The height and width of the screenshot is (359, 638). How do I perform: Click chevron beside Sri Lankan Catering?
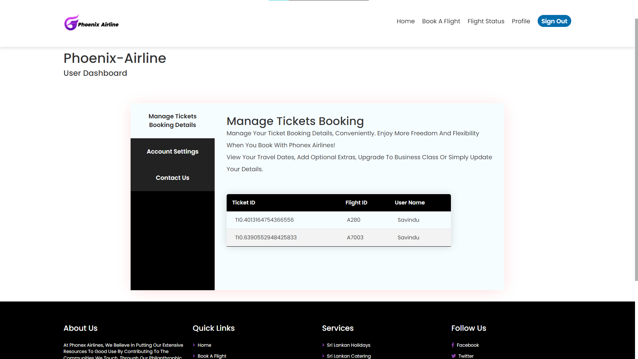coord(323,356)
